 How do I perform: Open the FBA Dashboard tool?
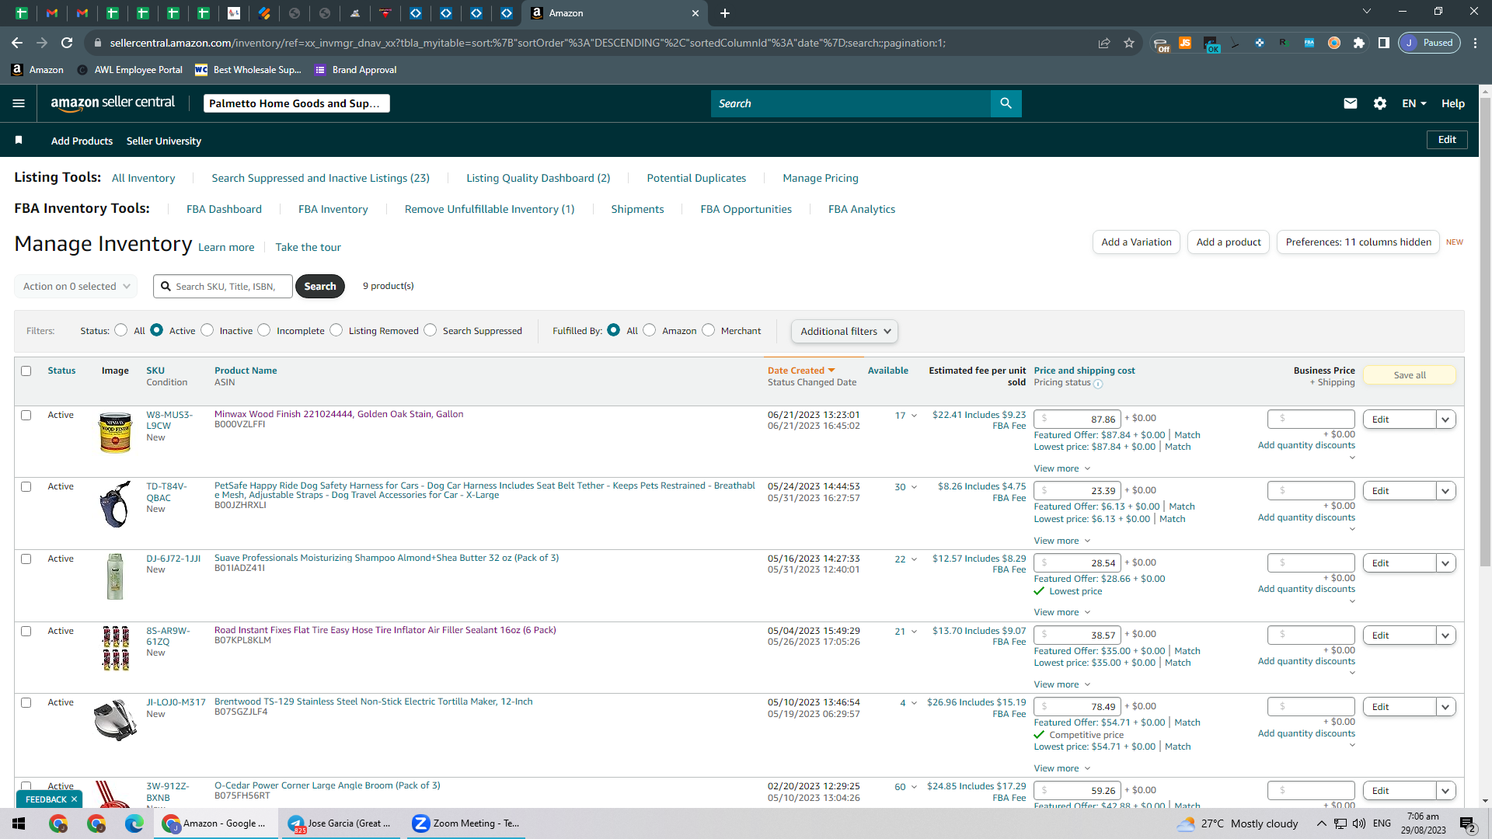point(224,209)
